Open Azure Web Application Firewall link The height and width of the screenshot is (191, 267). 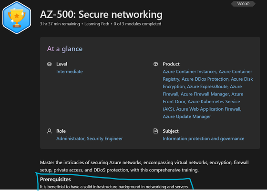[x=208, y=109]
